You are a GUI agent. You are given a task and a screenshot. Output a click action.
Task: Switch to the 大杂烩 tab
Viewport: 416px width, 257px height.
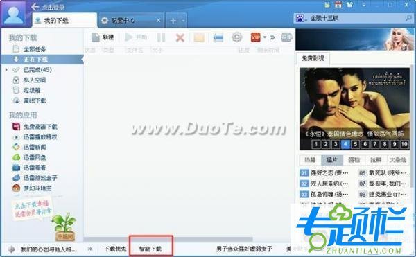tap(398, 160)
